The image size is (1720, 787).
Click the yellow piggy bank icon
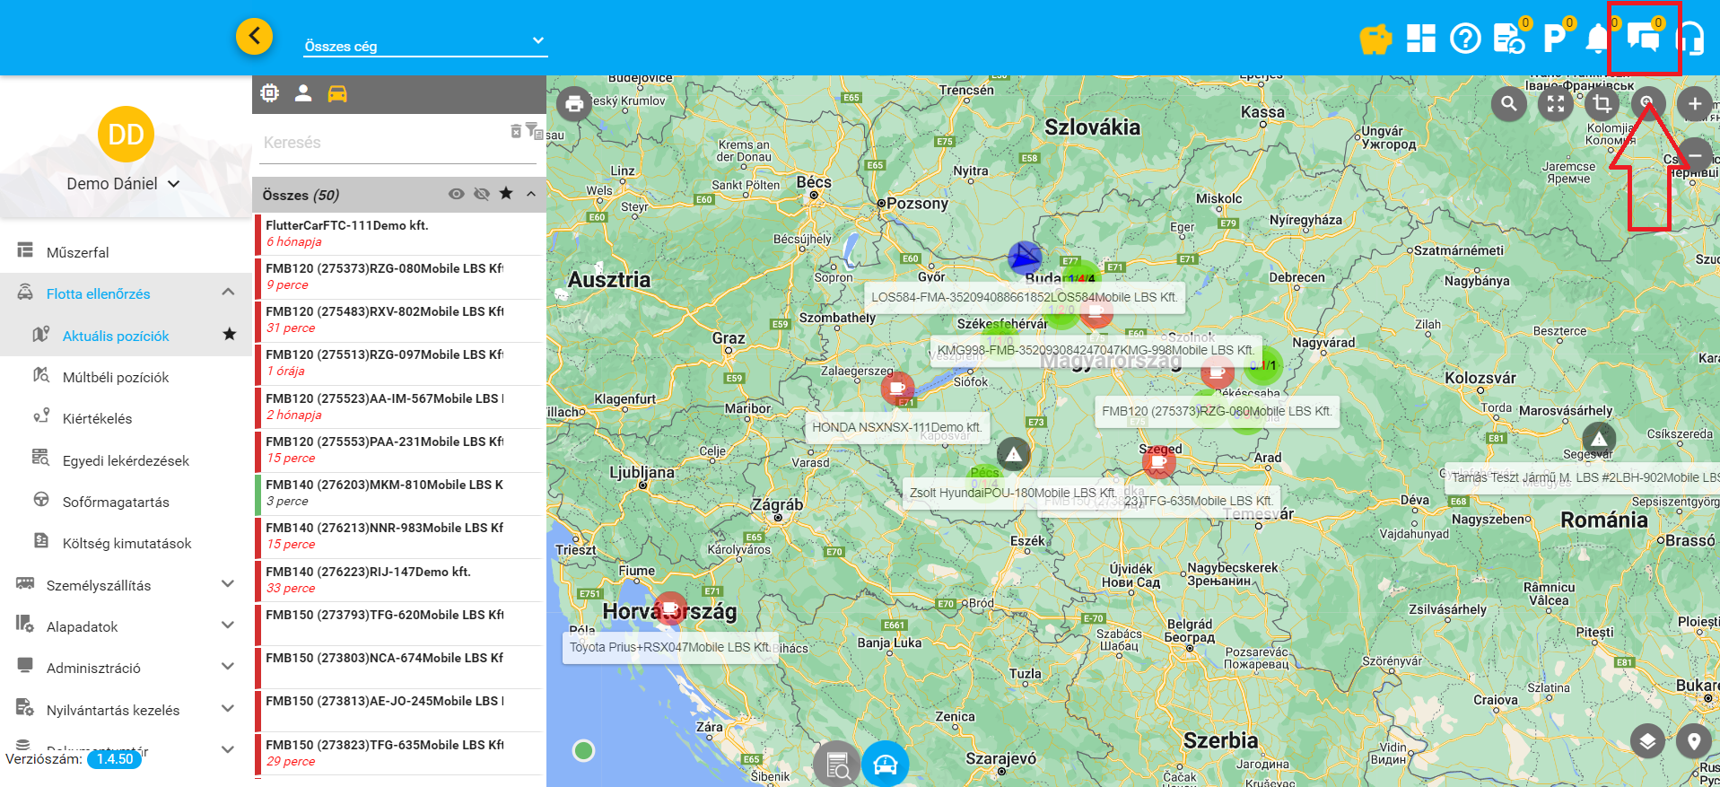pyautogui.click(x=1375, y=39)
